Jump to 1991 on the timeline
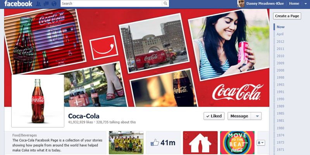 pos(280,92)
